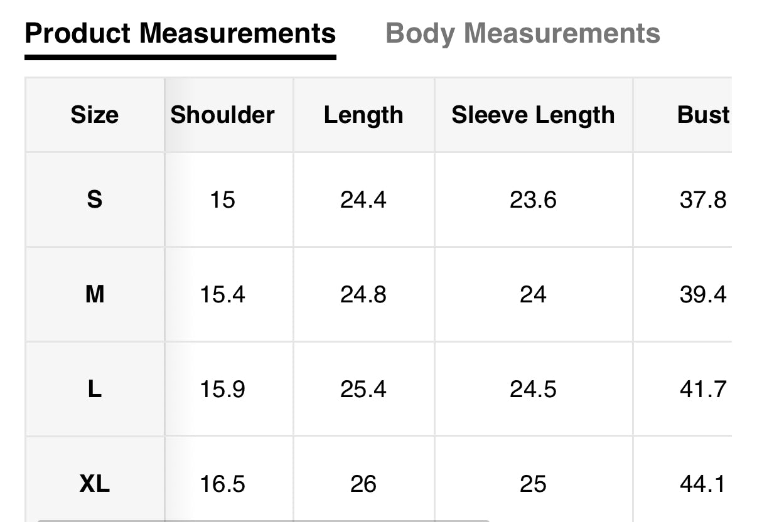Click the bust value 37.8 cell
The image size is (757, 522).
tap(702, 200)
